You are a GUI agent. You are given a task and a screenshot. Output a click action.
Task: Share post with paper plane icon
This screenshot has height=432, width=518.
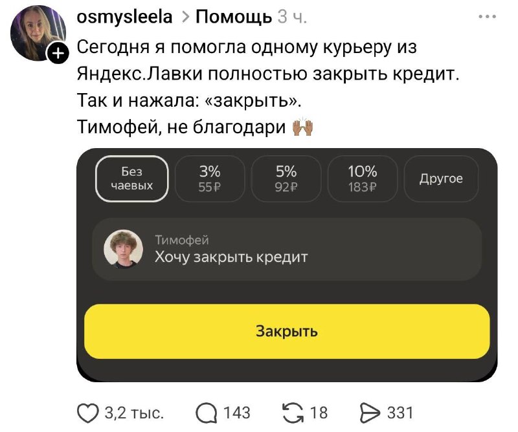click(368, 413)
